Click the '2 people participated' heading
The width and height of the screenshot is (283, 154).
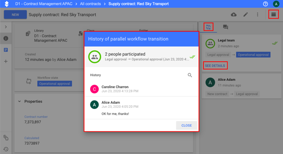click(125, 54)
